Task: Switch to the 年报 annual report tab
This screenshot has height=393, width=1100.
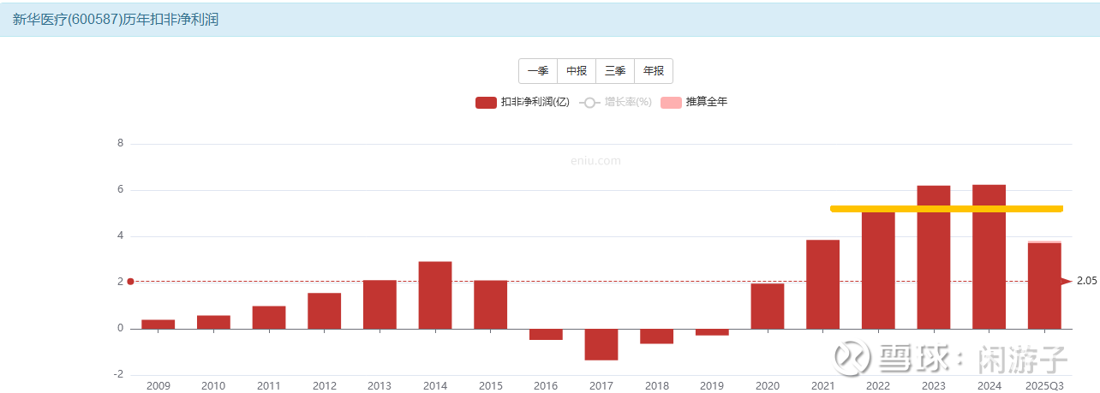Action: click(654, 71)
